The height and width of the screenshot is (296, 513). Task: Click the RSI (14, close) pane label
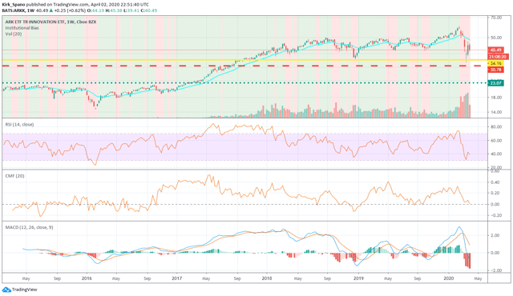[x=19, y=125]
